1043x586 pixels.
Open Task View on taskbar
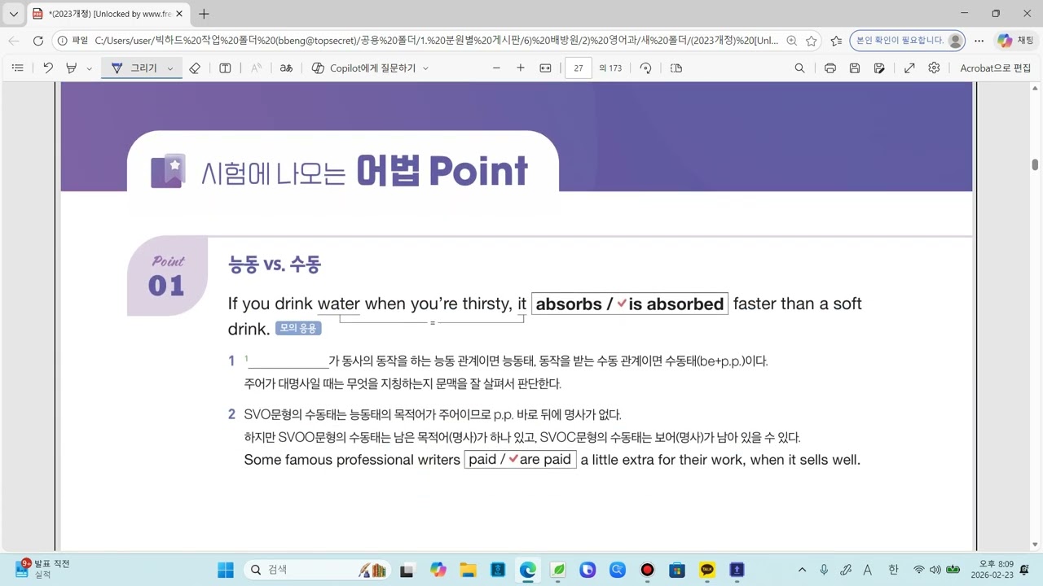407,570
